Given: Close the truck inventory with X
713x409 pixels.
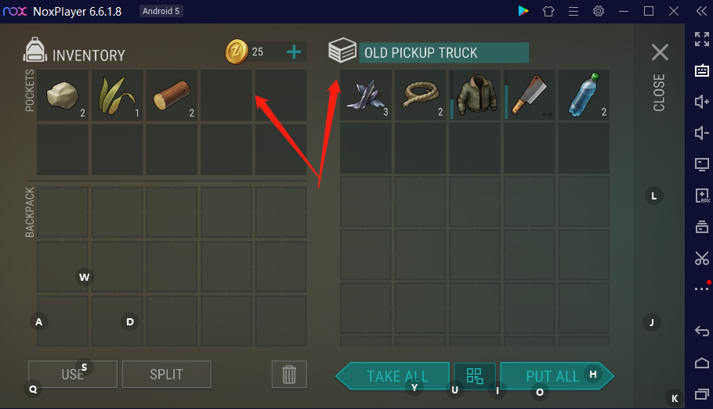Looking at the screenshot, I should coord(660,52).
